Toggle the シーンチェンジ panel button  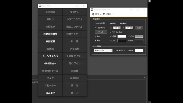[50, 56]
